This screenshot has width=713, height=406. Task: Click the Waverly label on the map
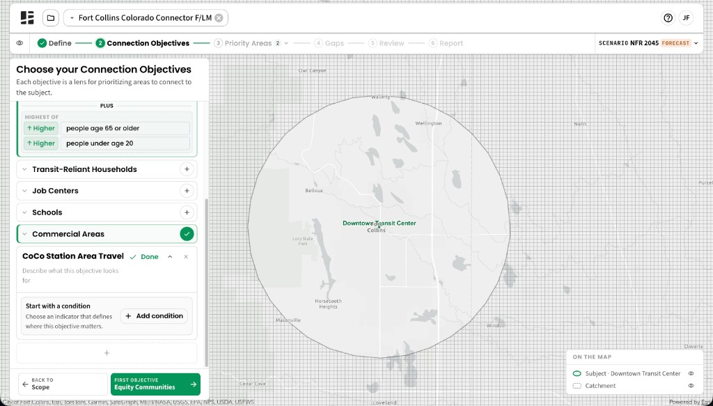(381, 97)
